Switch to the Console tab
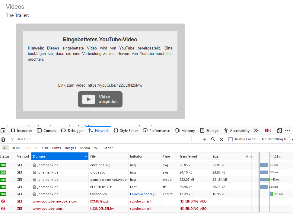The width and height of the screenshot is (293, 214). [x=47, y=131]
